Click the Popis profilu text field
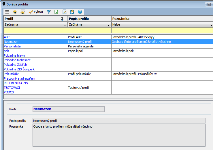The width and height of the screenshot is (213, 150). 119,120
